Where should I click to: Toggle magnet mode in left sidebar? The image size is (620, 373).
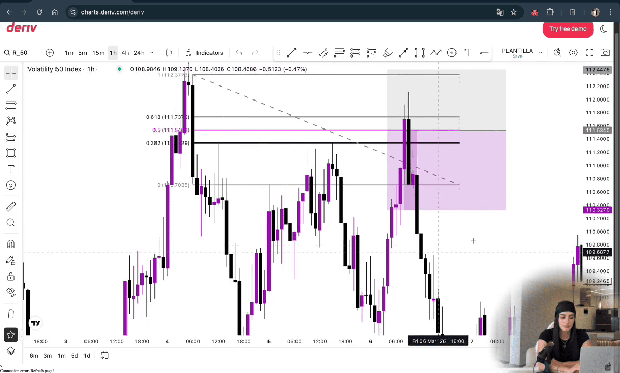10,244
